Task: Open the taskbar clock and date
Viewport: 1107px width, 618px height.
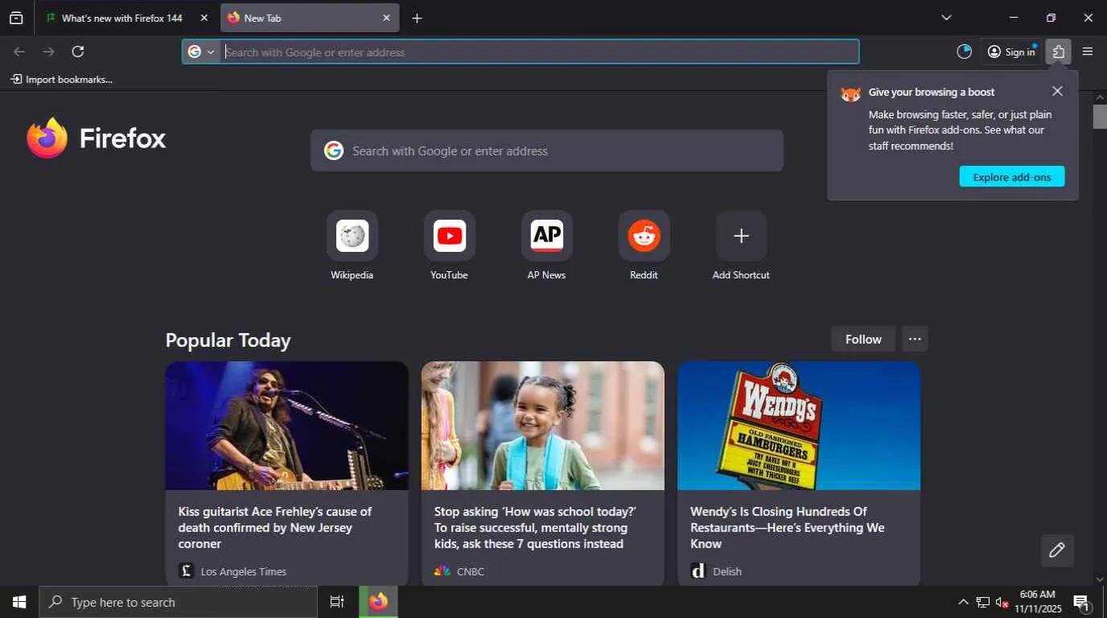Action: (1038, 602)
